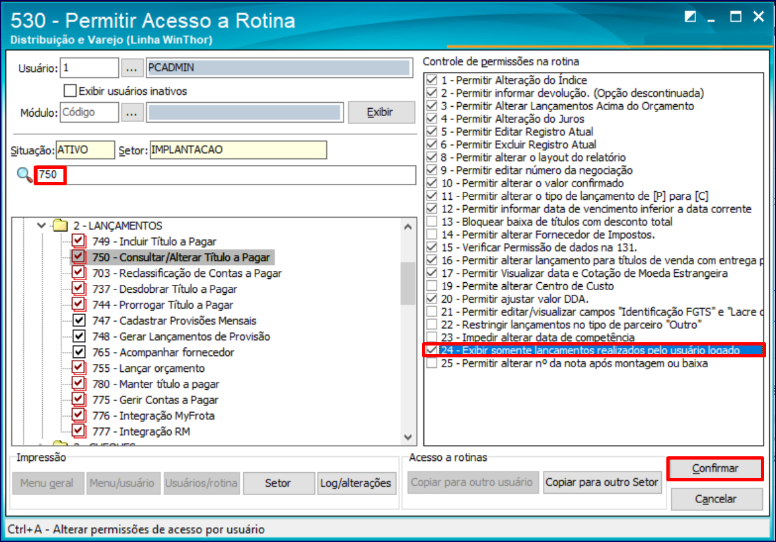Enable permission 25 - Permitir alterar nº da nota checkbox
776x542 pixels.
(x=432, y=363)
